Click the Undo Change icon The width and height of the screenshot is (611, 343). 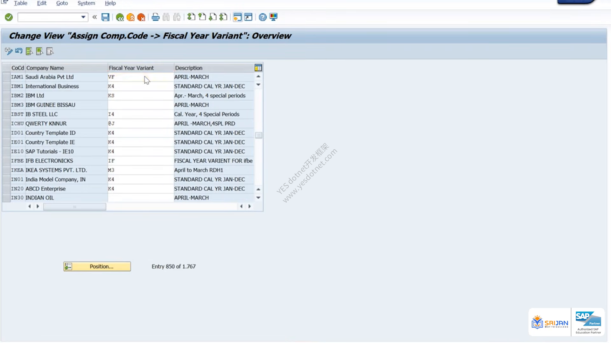tap(19, 51)
